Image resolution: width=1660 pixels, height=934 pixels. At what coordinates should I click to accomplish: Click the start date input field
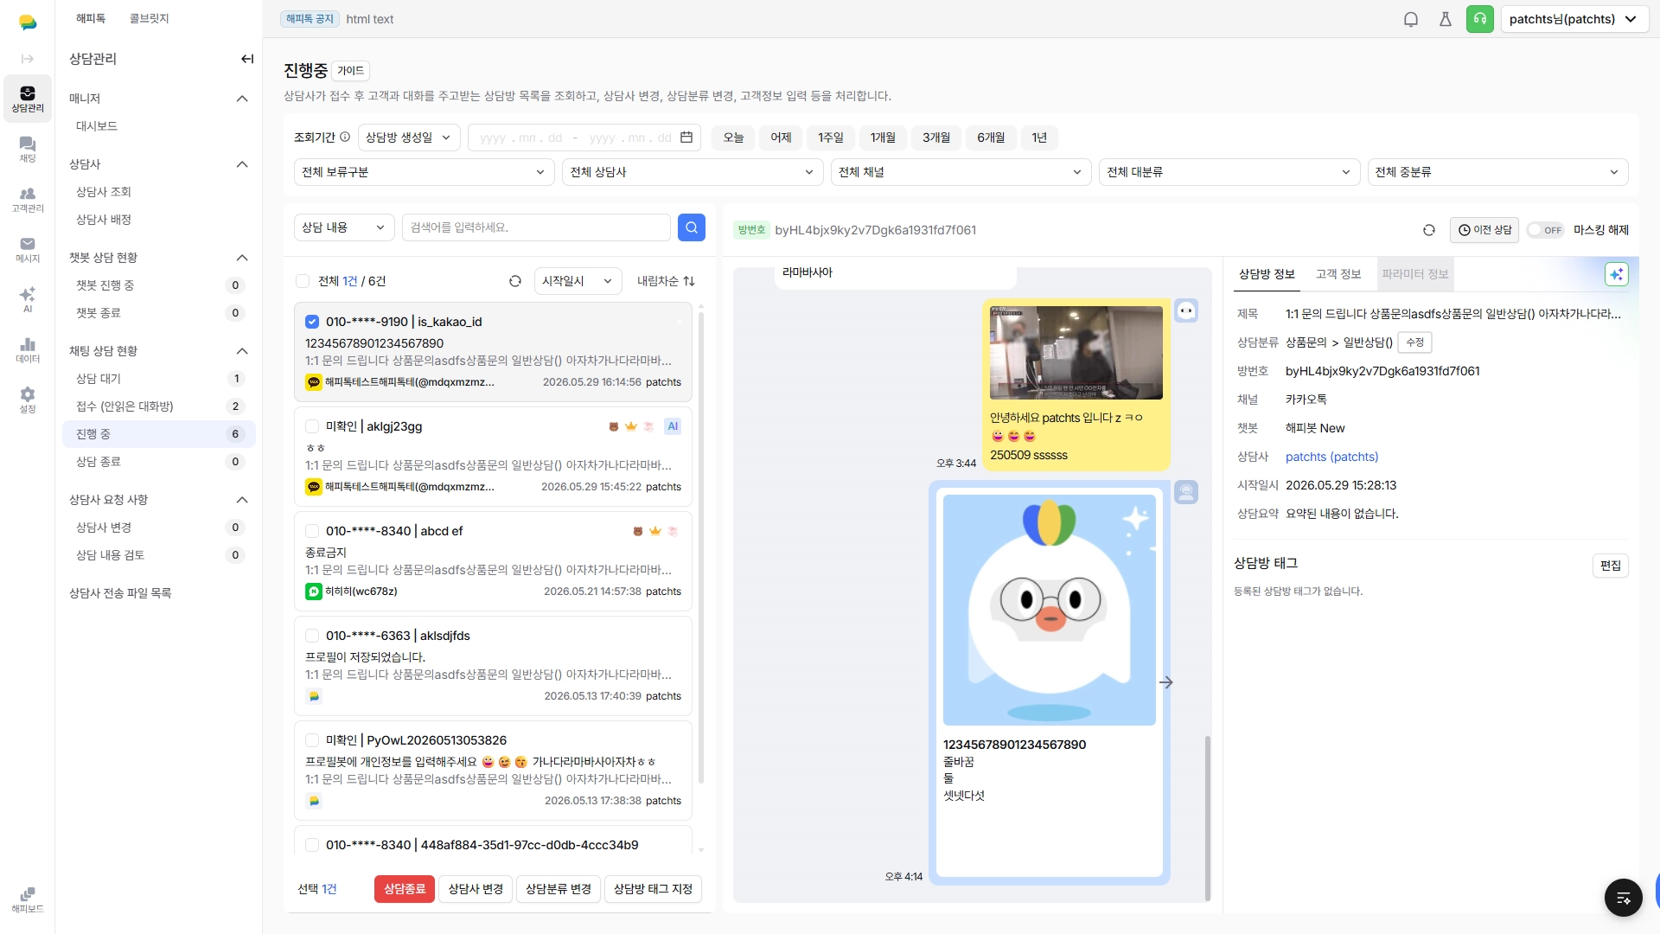click(x=521, y=138)
